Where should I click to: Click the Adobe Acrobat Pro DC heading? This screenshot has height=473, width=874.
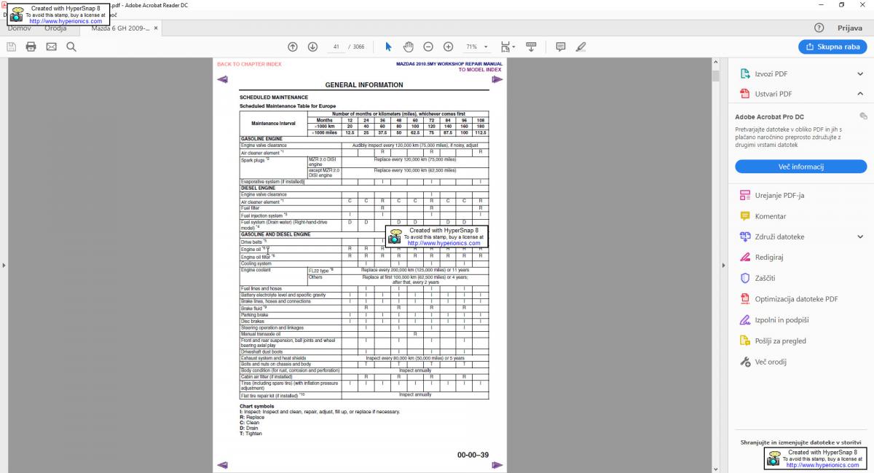pos(769,116)
